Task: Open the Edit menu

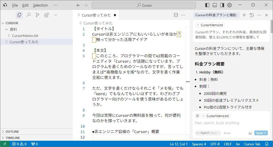Action: pos(25,5)
